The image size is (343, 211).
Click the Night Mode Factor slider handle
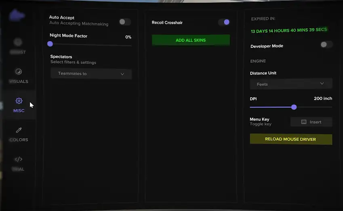pos(50,44)
